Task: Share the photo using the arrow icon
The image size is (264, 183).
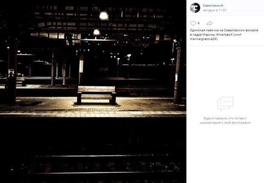Action: point(209,23)
